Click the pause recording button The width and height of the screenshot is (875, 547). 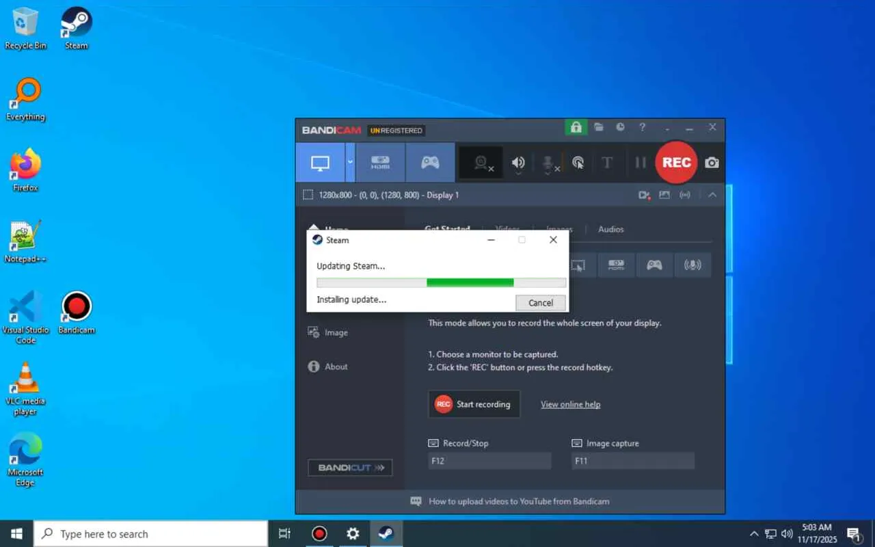641,163
